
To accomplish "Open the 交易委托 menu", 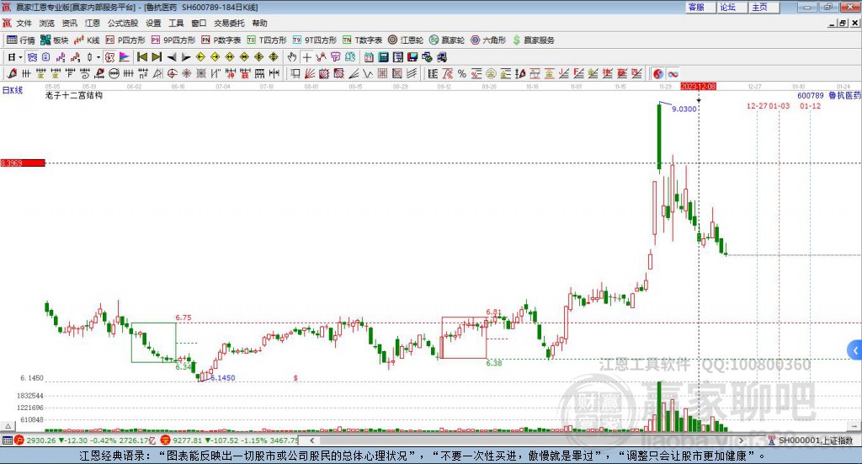I will (x=229, y=23).
